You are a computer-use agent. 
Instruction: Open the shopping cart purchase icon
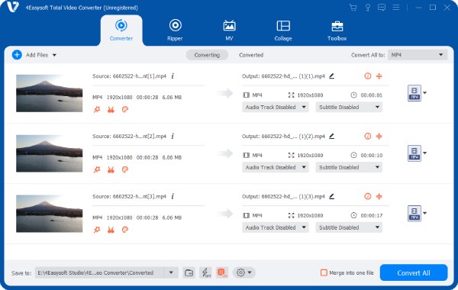[353, 8]
